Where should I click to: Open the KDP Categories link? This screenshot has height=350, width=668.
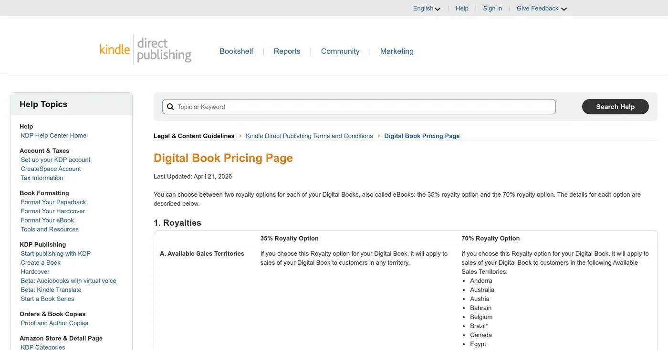point(43,347)
